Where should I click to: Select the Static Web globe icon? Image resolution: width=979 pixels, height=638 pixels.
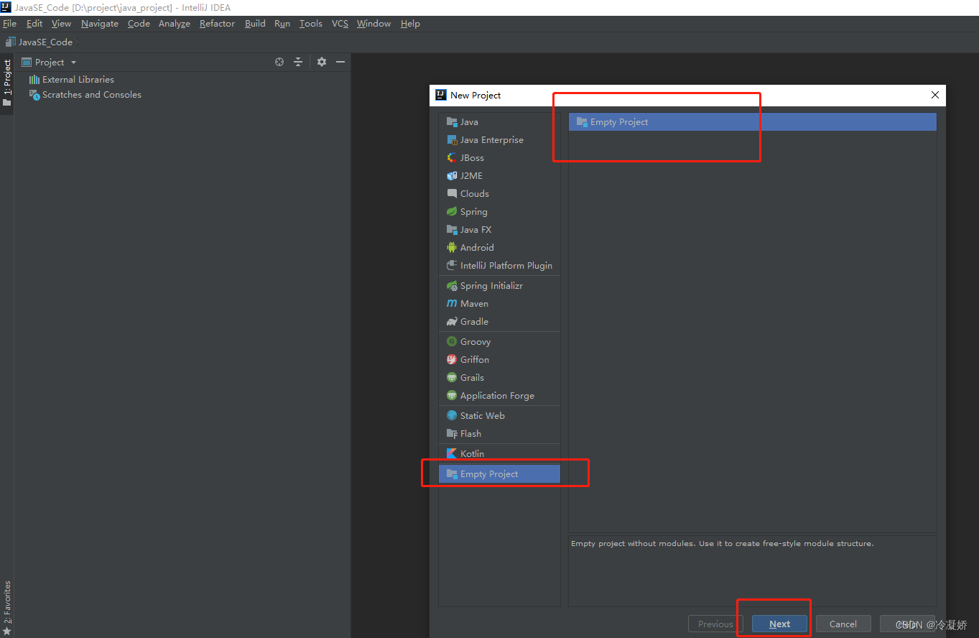(x=452, y=416)
